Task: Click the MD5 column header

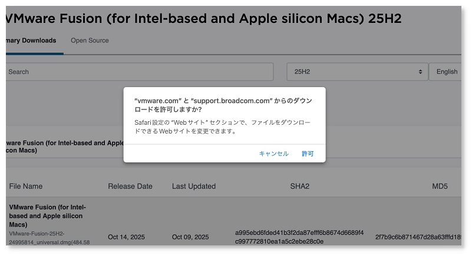Action: tap(440, 187)
